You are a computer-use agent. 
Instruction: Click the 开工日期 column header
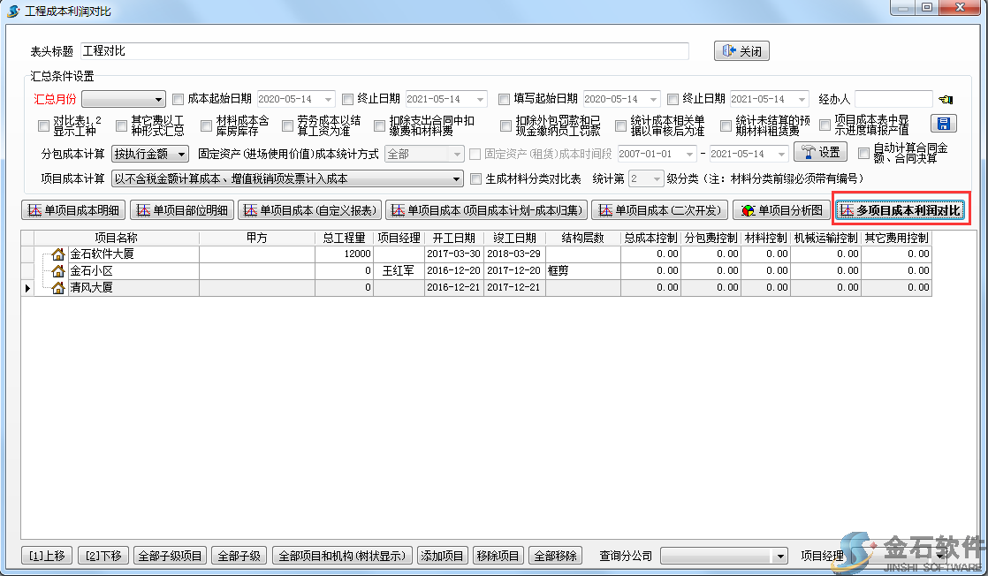coord(454,239)
